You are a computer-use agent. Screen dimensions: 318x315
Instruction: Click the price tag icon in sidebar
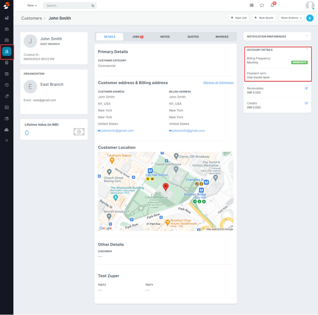[x=7, y=96]
